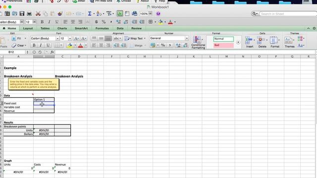Open the ribbon fill color dropdown arrow
Viewport: 317px width, 178px height.
pyautogui.click(x=75, y=45)
